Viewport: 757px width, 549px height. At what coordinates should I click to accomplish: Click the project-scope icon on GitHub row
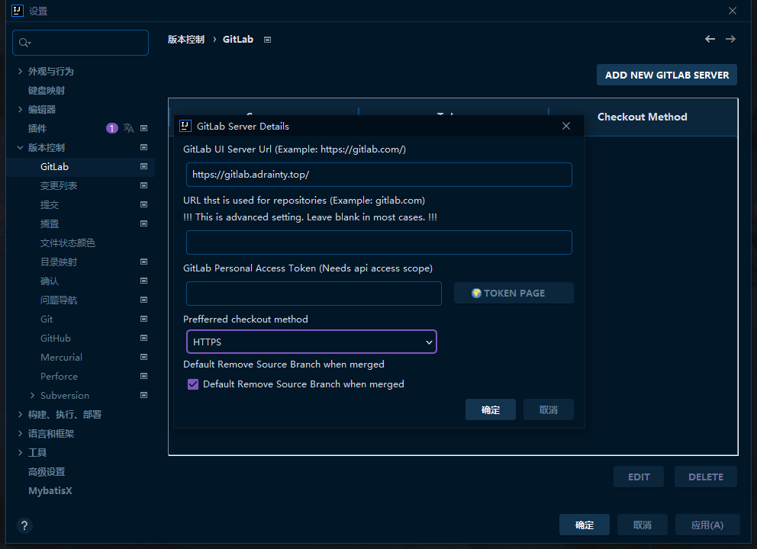pyautogui.click(x=144, y=338)
